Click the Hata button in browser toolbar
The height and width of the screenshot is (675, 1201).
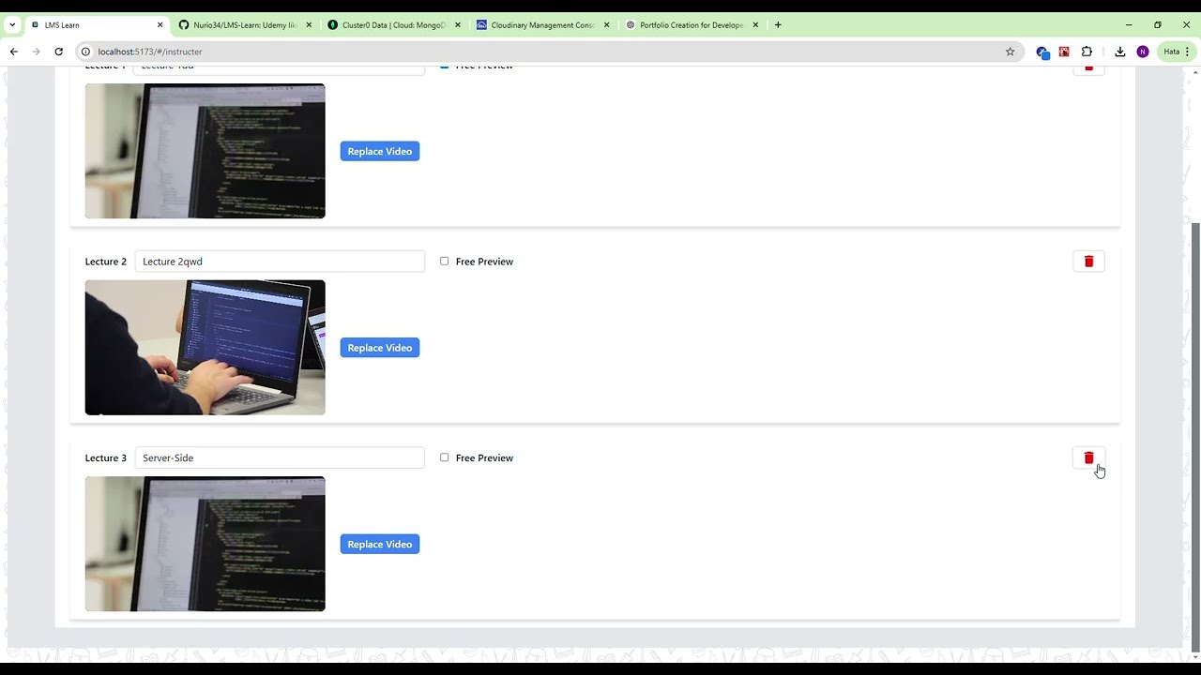(1175, 52)
